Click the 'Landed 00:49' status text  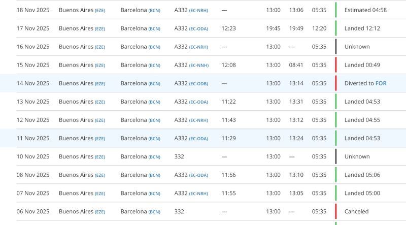pos(362,65)
